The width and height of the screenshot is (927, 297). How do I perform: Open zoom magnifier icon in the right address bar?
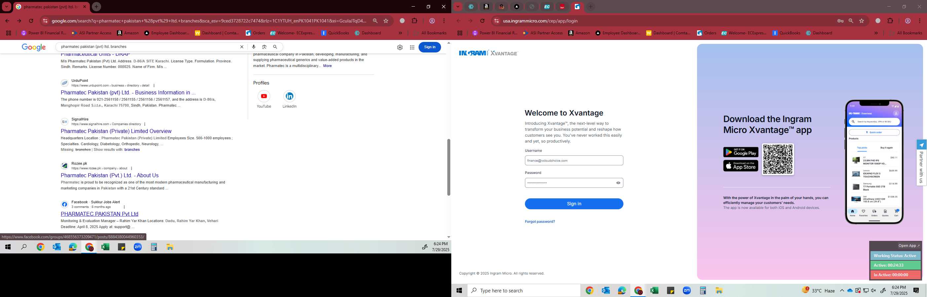pyautogui.click(x=851, y=21)
